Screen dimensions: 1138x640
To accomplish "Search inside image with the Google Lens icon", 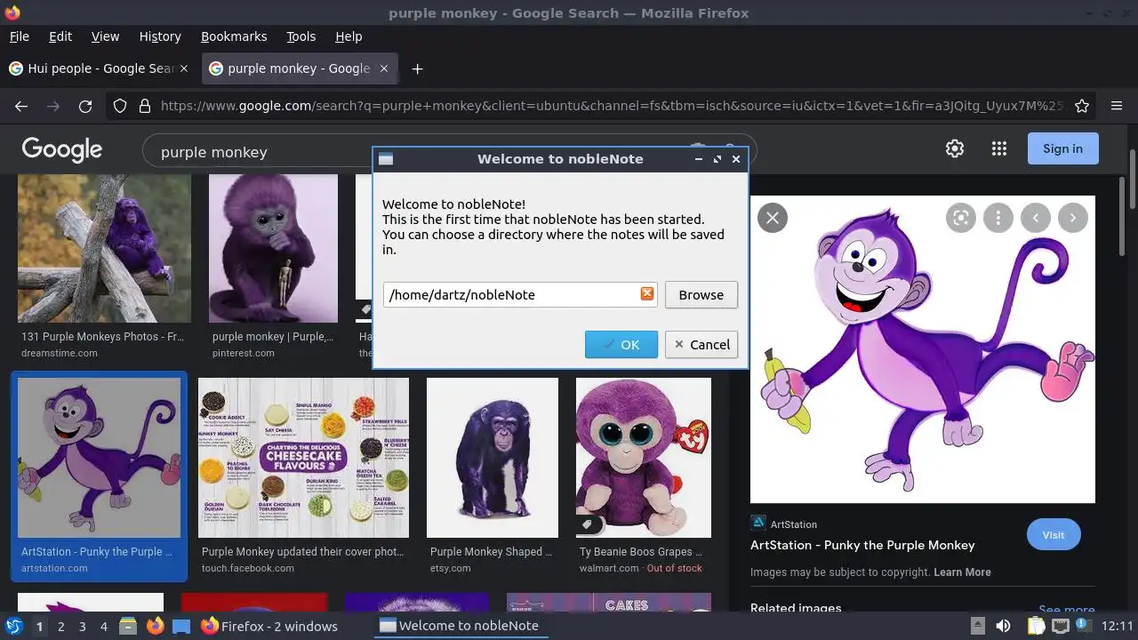I will tap(961, 218).
